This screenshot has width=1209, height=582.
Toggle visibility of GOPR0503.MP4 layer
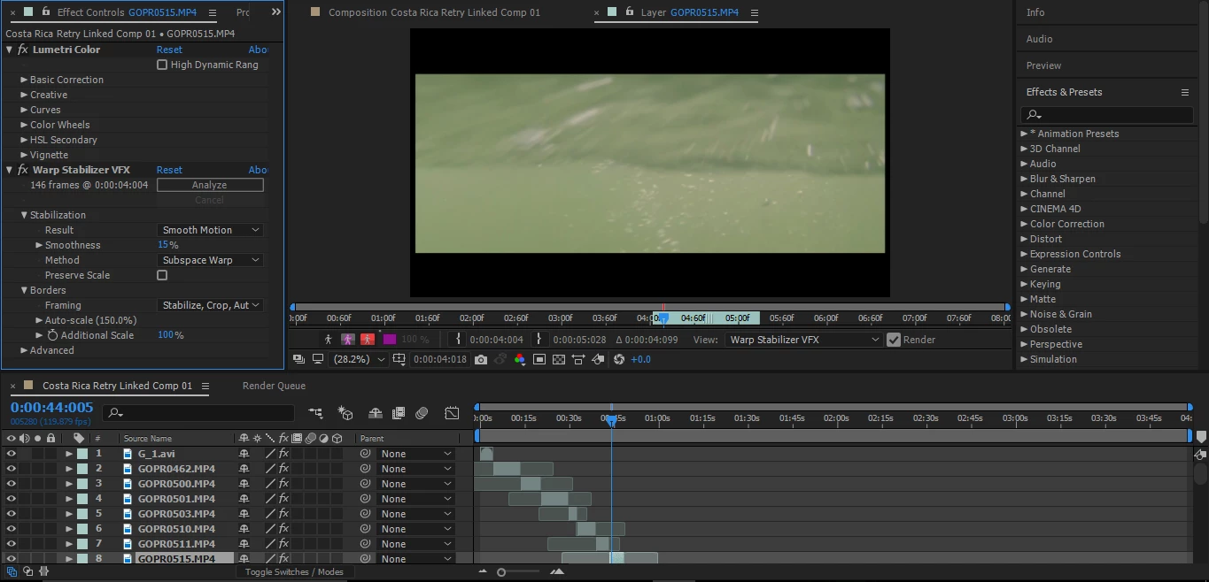click(x=12, y=514)
